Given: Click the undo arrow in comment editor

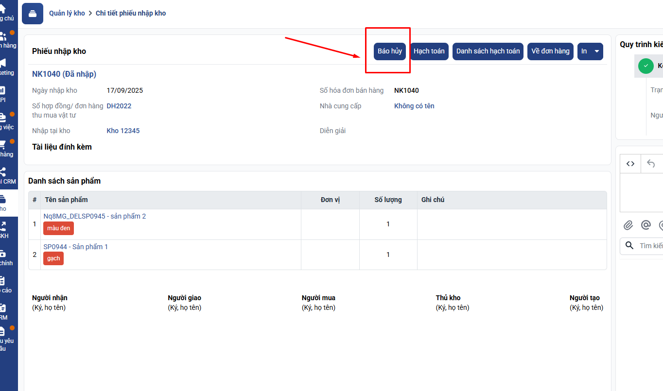Looking at the screenshot, I should coord(651,164).
